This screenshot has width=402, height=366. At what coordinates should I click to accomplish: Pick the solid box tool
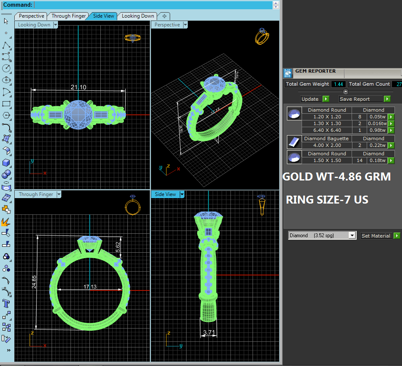(6, 162)
